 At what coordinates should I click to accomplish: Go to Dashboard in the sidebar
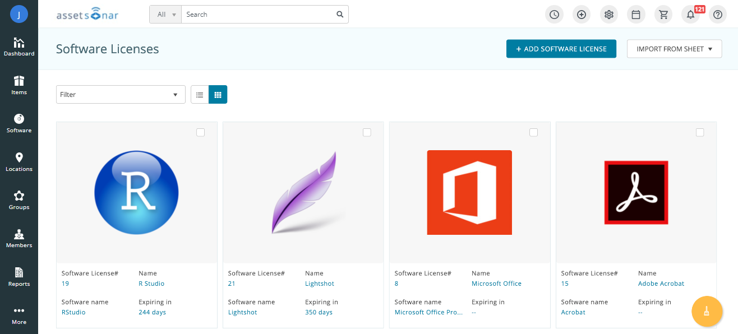(19, 47)
